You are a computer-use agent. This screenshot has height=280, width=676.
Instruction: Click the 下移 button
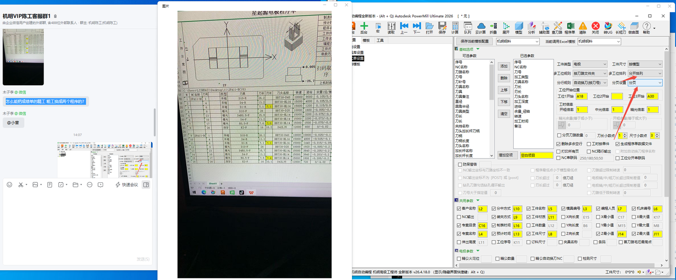[x=504, y=102]
